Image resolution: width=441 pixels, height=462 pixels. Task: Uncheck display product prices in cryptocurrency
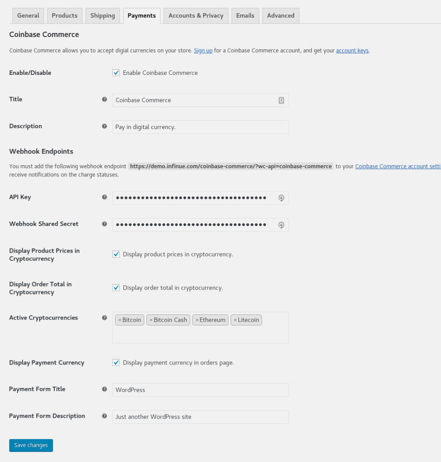[116, 254]
